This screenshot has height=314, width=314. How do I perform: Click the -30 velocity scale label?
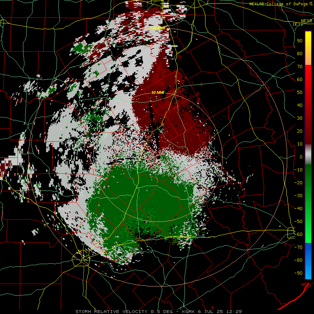(x=298, y=196)
